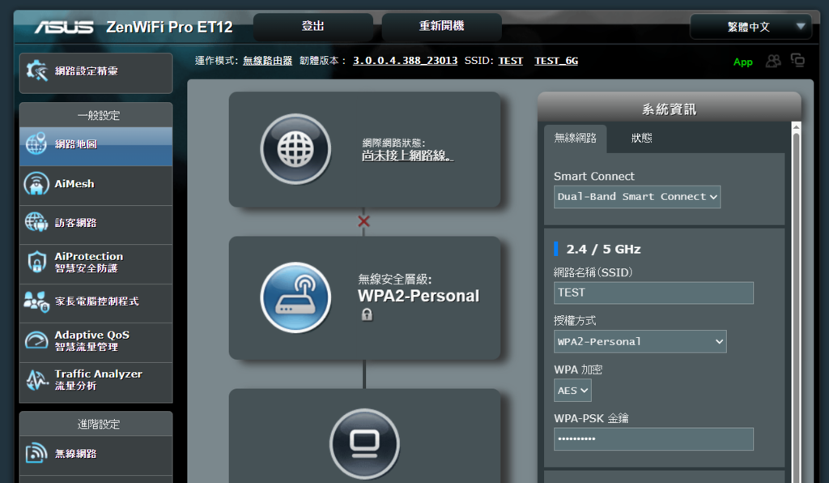Click the ASUS logo
This screenshot has height=483, width=829.
pyautogui.click(x=64, y=27)
